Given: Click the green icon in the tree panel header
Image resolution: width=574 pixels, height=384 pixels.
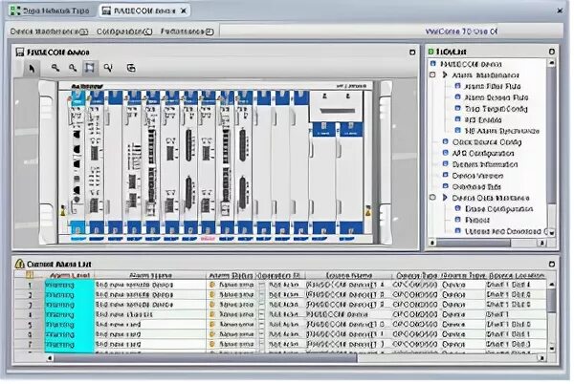Looking at the screenshot, I should (x=430, y=52).
